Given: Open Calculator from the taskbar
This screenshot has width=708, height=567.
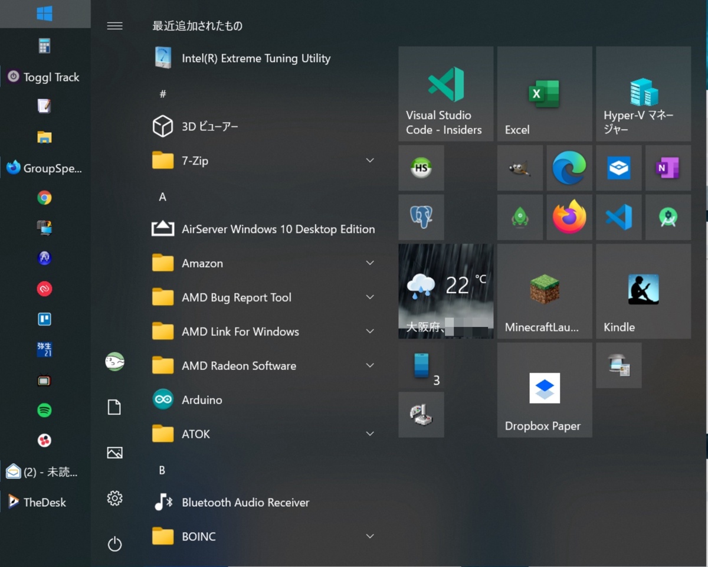Looking at the screenshot, I should 44,45.
